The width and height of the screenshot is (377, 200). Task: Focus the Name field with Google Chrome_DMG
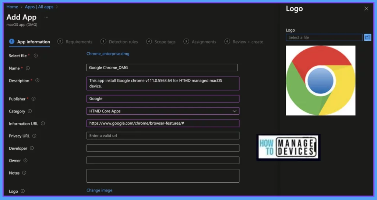(x=162, y=68)
